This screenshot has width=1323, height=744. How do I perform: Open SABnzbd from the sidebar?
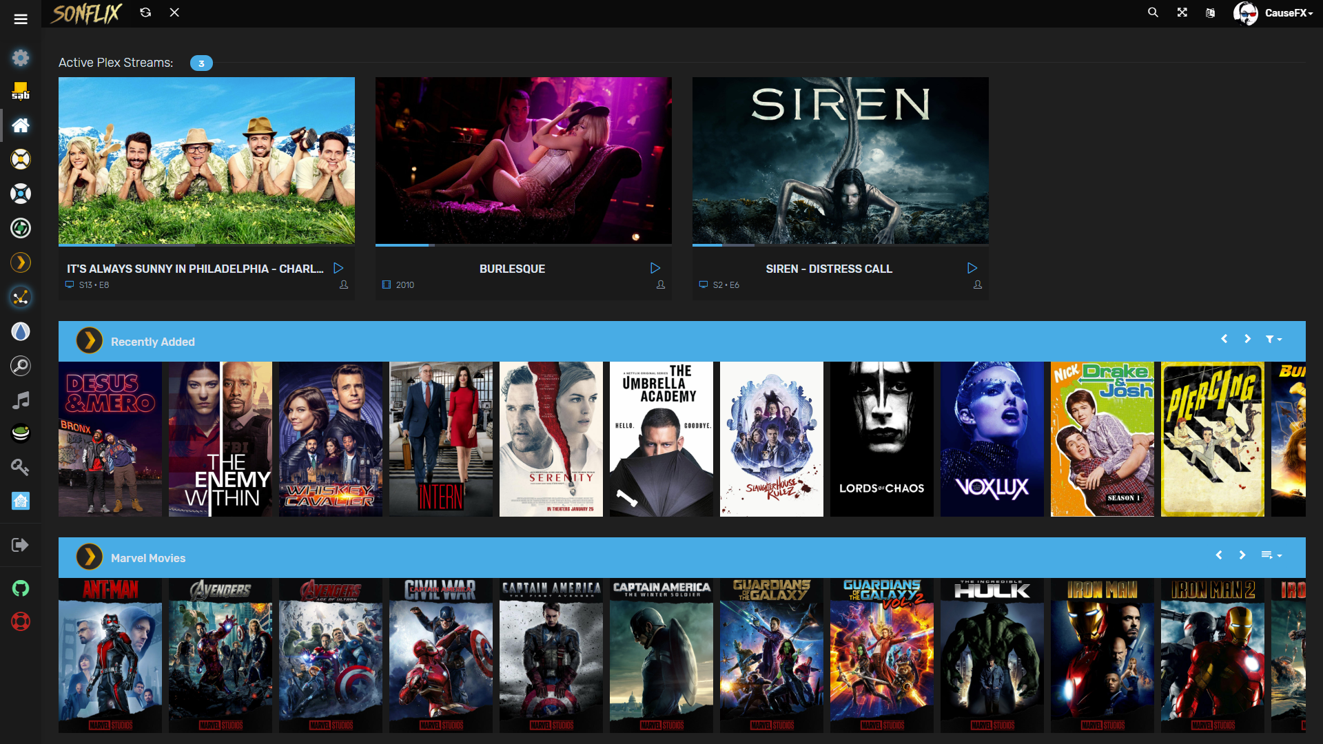coord(21,91)
